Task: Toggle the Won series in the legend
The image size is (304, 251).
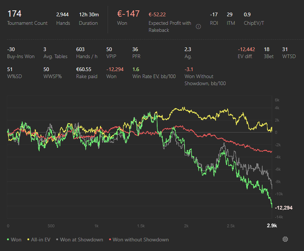Action: (x=14, y=240)
